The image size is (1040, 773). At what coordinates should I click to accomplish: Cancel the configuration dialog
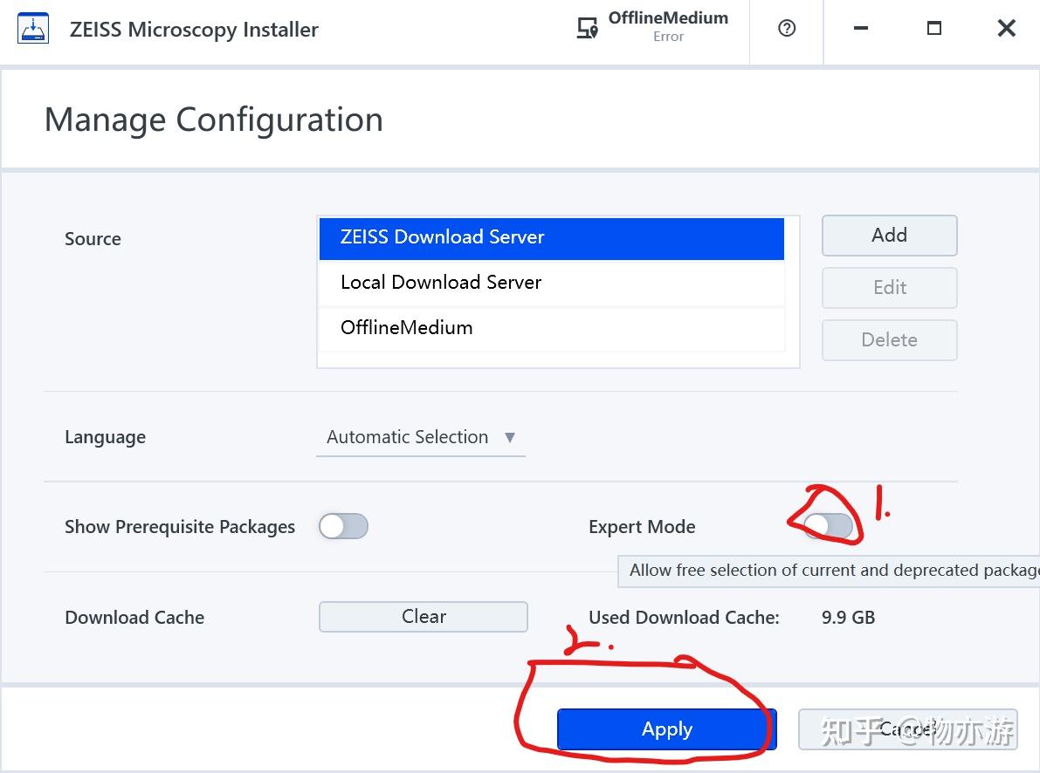907,729
